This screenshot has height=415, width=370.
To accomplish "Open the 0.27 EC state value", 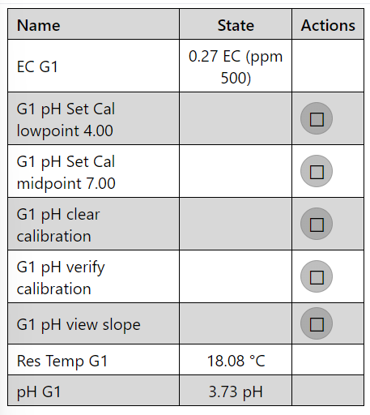I will point(236,66).
